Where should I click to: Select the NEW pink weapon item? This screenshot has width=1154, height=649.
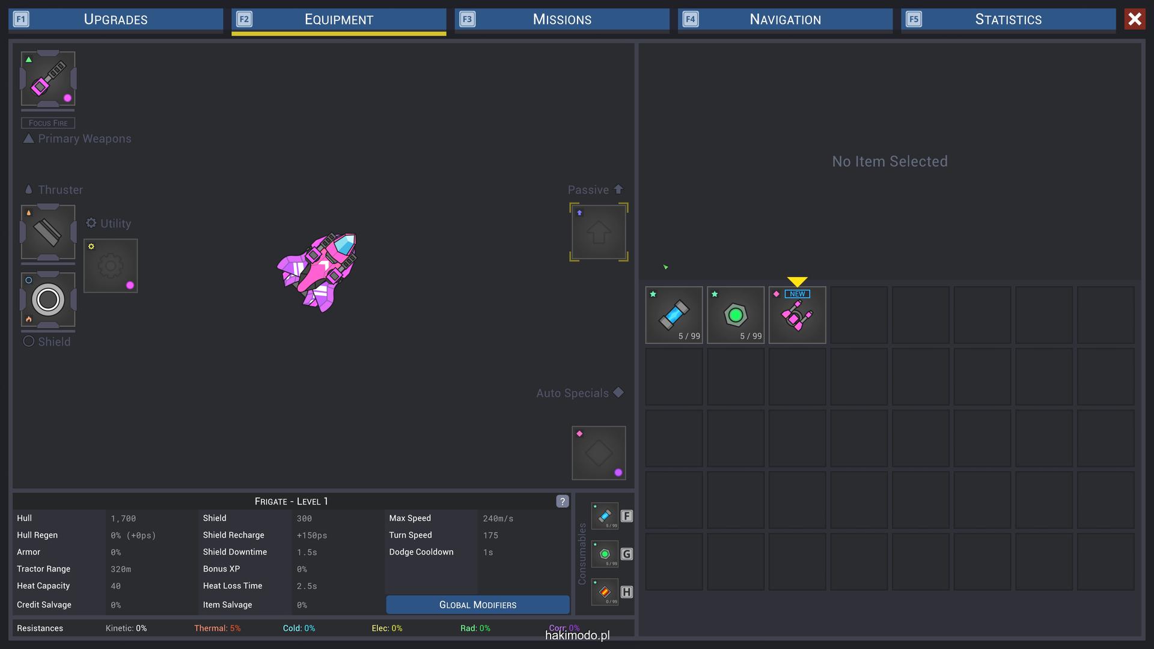click(797, 315)
